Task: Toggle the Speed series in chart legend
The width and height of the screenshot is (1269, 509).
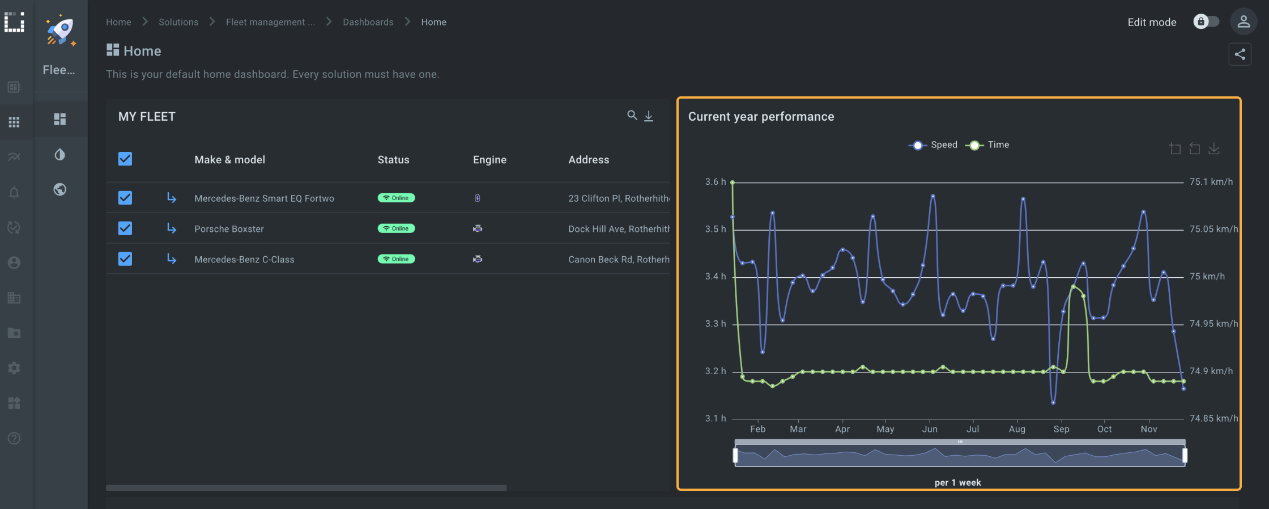Action: pyautogui.click(x=933, y=145)
